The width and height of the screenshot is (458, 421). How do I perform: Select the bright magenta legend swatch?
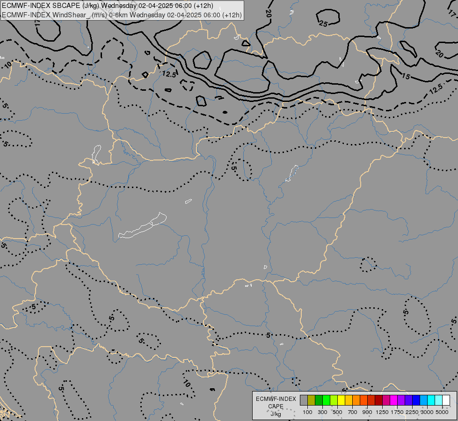click(394, 400)
